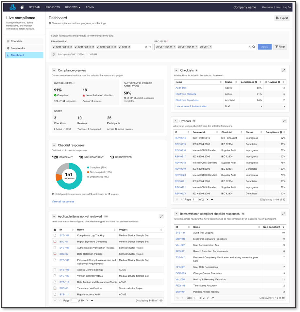Expand the Items with non-compliant responses panel
The width and height of the screenshot is (300, 312).
click(x=284, y=214)
